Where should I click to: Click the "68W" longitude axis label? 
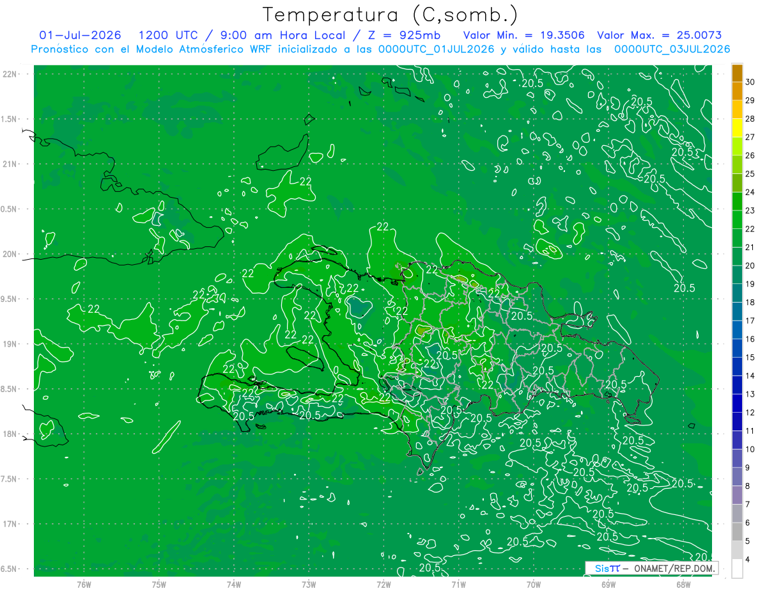(683, 584)
